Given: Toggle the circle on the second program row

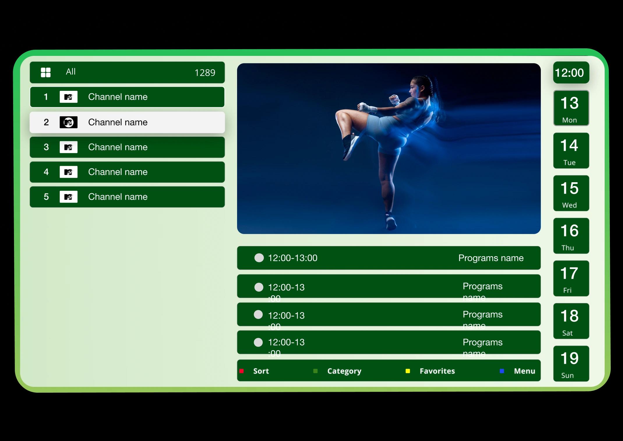Looking at the screenshot, I should (258, 287).
